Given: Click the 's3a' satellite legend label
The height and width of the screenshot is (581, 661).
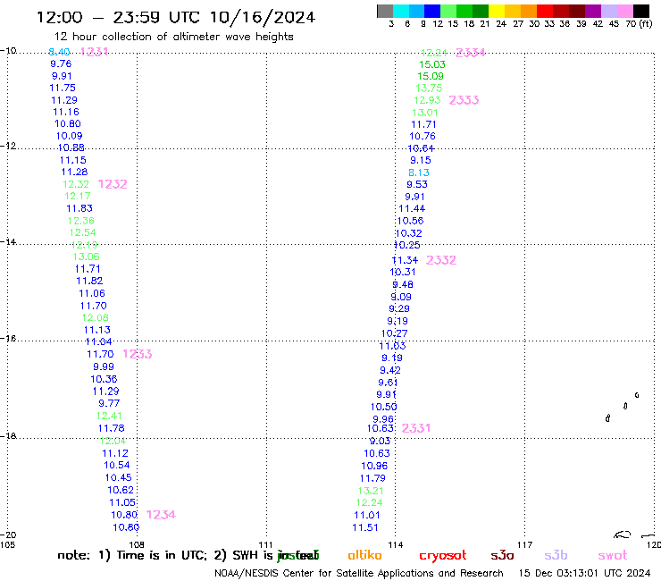Looking at the screenshot, I should 502,555.
